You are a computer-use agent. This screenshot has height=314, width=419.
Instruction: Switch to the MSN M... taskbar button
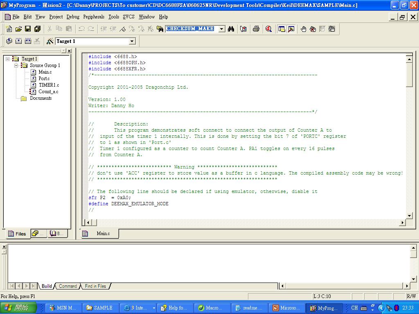point(63,308)
